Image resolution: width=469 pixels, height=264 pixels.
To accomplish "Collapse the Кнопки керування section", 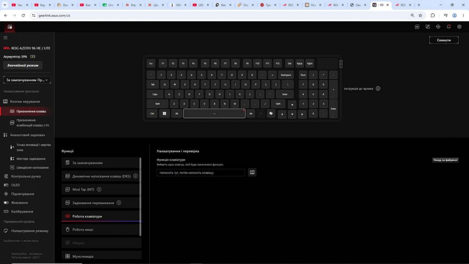I will tap(25, 101).
